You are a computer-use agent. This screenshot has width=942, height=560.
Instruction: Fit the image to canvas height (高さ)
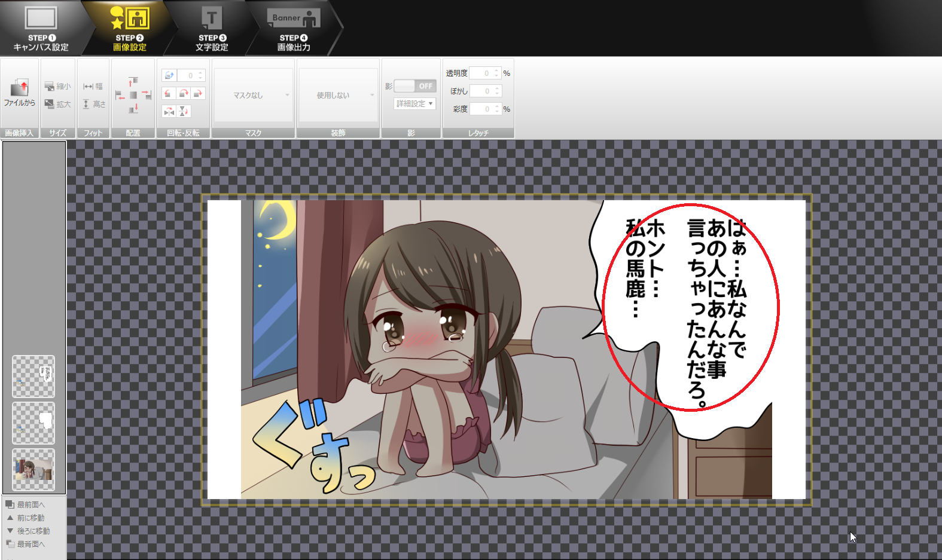click(x=93, y=105)
